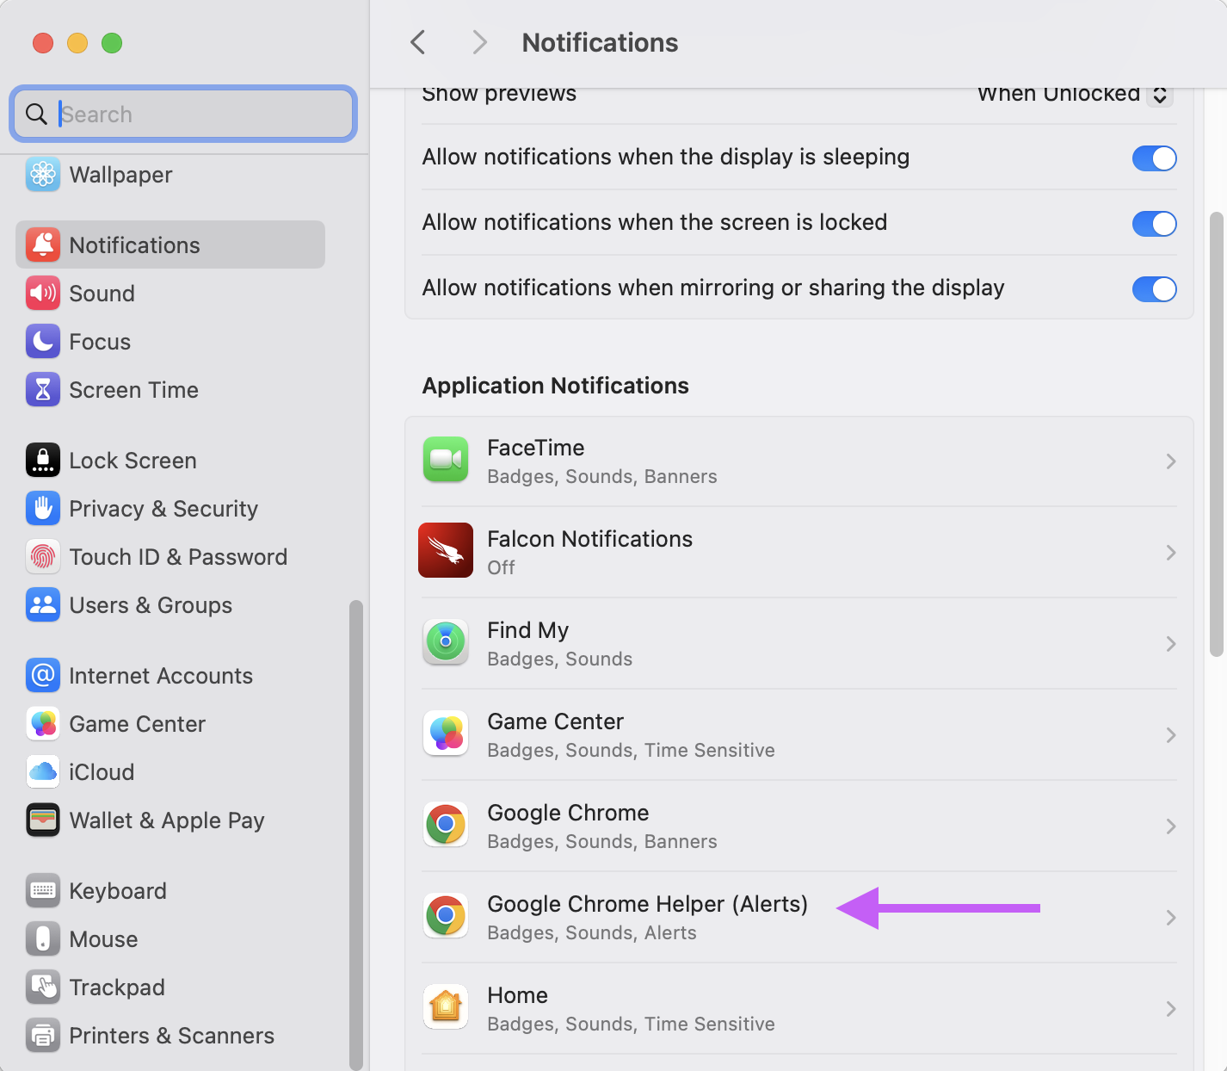Click 'Badges, Sounds, Time Sensitive' under Home
Screen dimensions: 1227x1071
coord(631,1024)
